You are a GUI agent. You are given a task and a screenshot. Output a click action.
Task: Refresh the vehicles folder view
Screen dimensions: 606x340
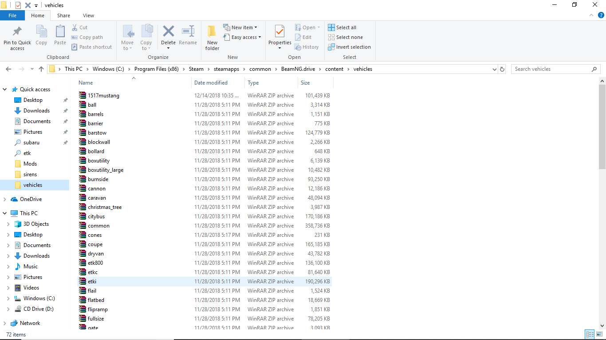(502, 69)
